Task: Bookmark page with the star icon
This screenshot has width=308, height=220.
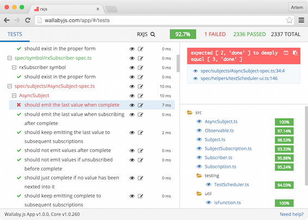Action: click(289, 20)
